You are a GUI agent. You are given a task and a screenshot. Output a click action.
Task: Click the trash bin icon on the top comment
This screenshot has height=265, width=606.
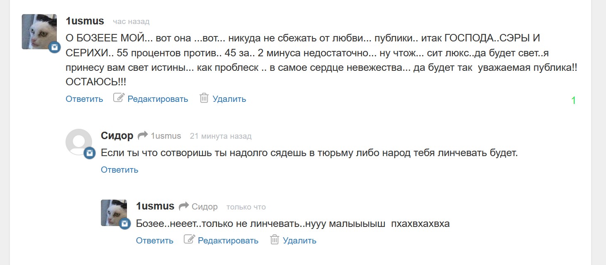(x=204, y=98)
